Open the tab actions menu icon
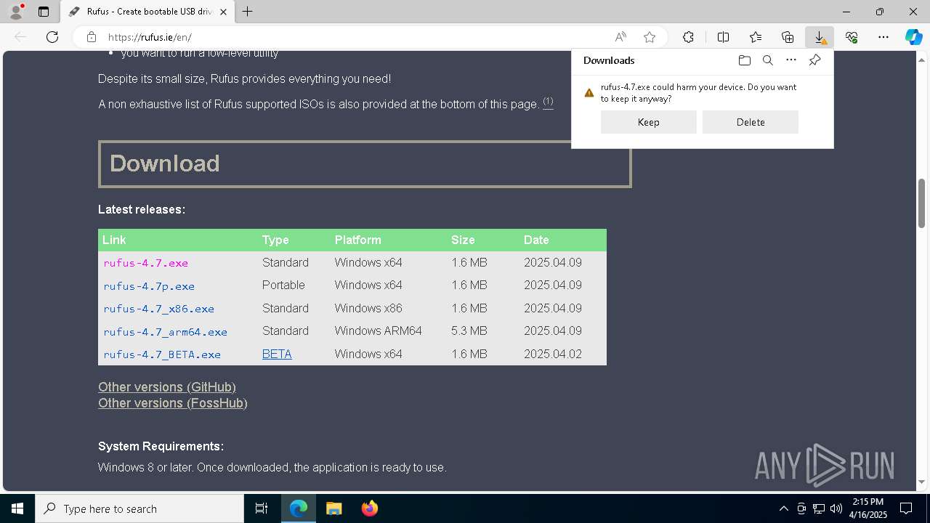 click(x=44, y=12)
